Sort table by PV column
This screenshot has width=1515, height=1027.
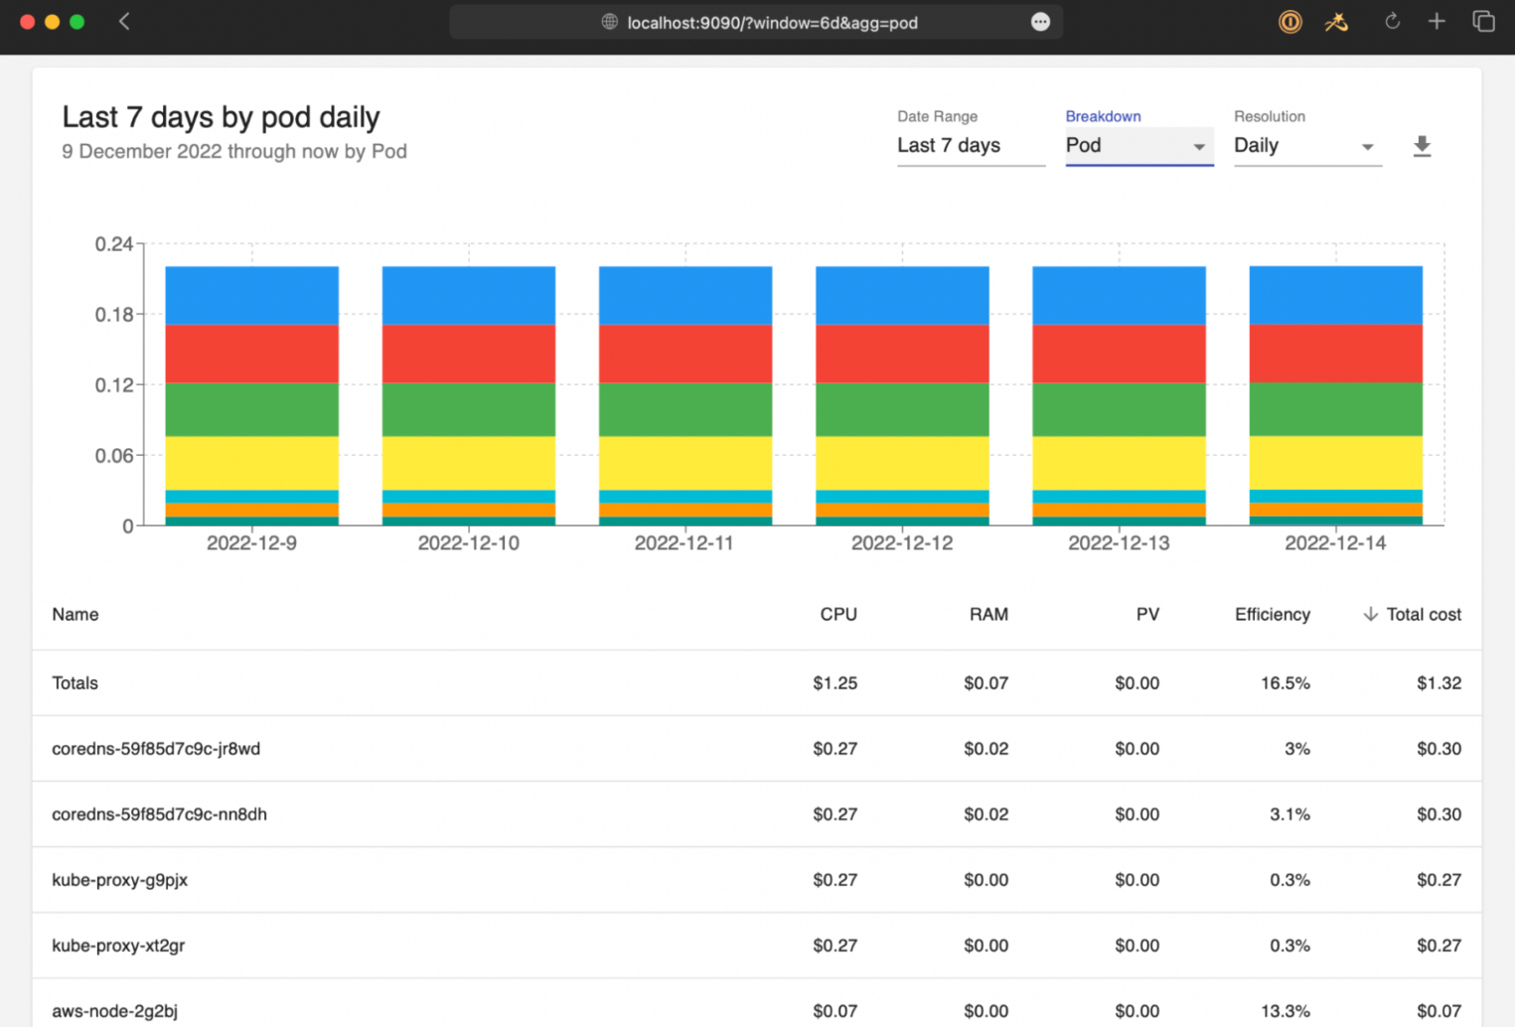coord(1147,614)
